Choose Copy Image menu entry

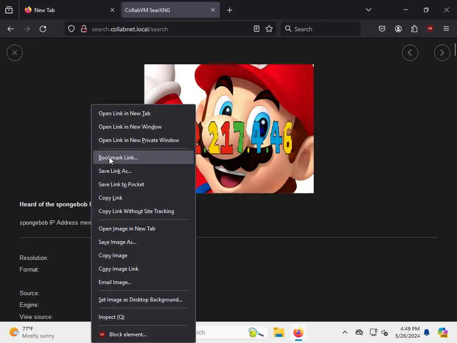143,255
